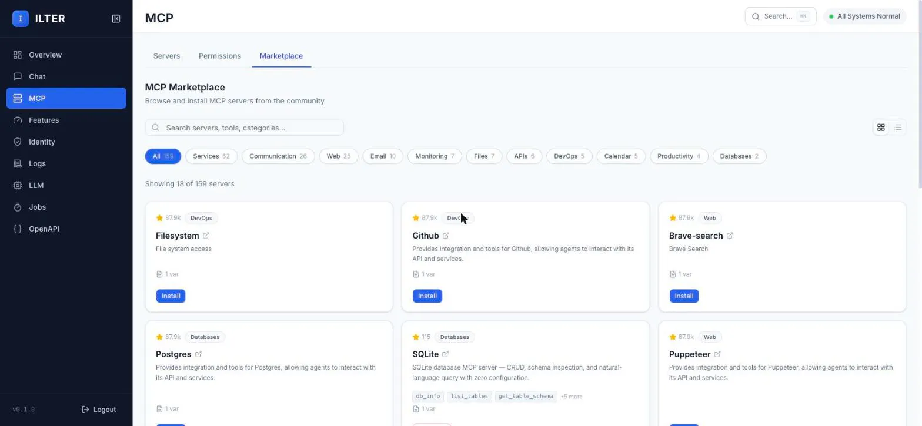This screenshot has width=922, height=426.
Task: Open Postgres external link icon
Action: click(198, 354)
